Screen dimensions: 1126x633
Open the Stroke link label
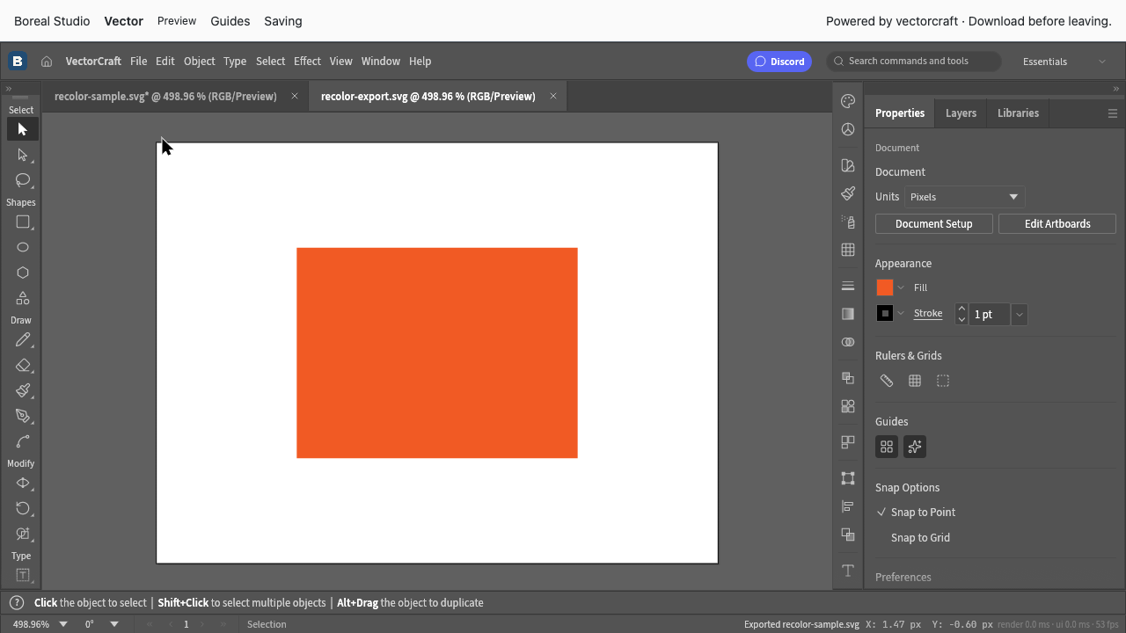(928, 314)
